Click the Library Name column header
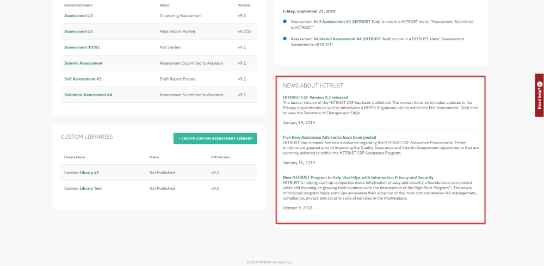 [x=75, y=157]
